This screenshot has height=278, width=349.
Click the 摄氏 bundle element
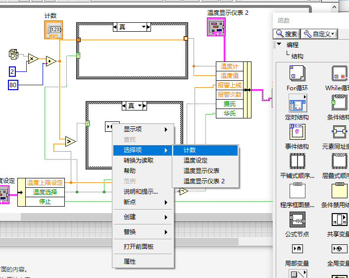(x=230, y=104)
